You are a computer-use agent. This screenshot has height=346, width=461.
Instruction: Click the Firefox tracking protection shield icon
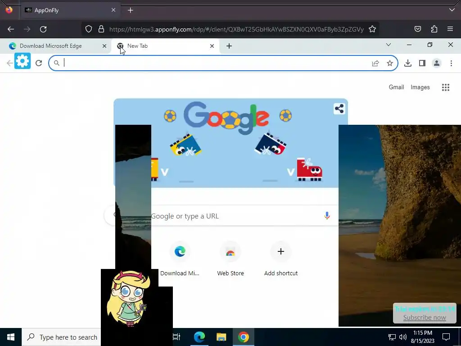tap(89, 29)
